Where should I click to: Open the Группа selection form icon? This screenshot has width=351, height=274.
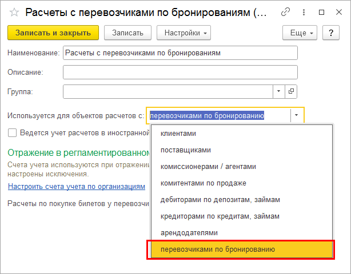[291, 91]
